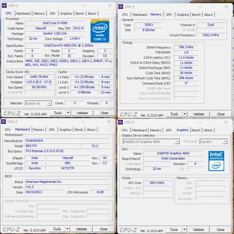
Task: Click Validate in the Graphics window
Action: point(198,230)
